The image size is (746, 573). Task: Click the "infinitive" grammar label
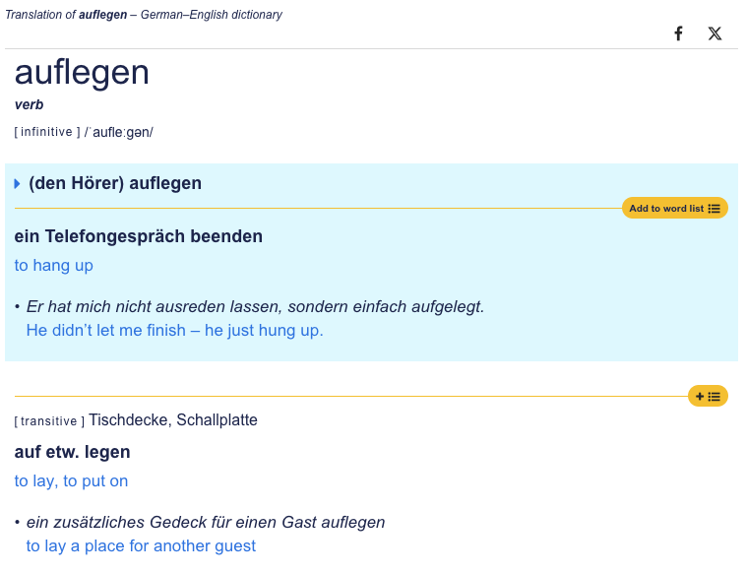46,132
